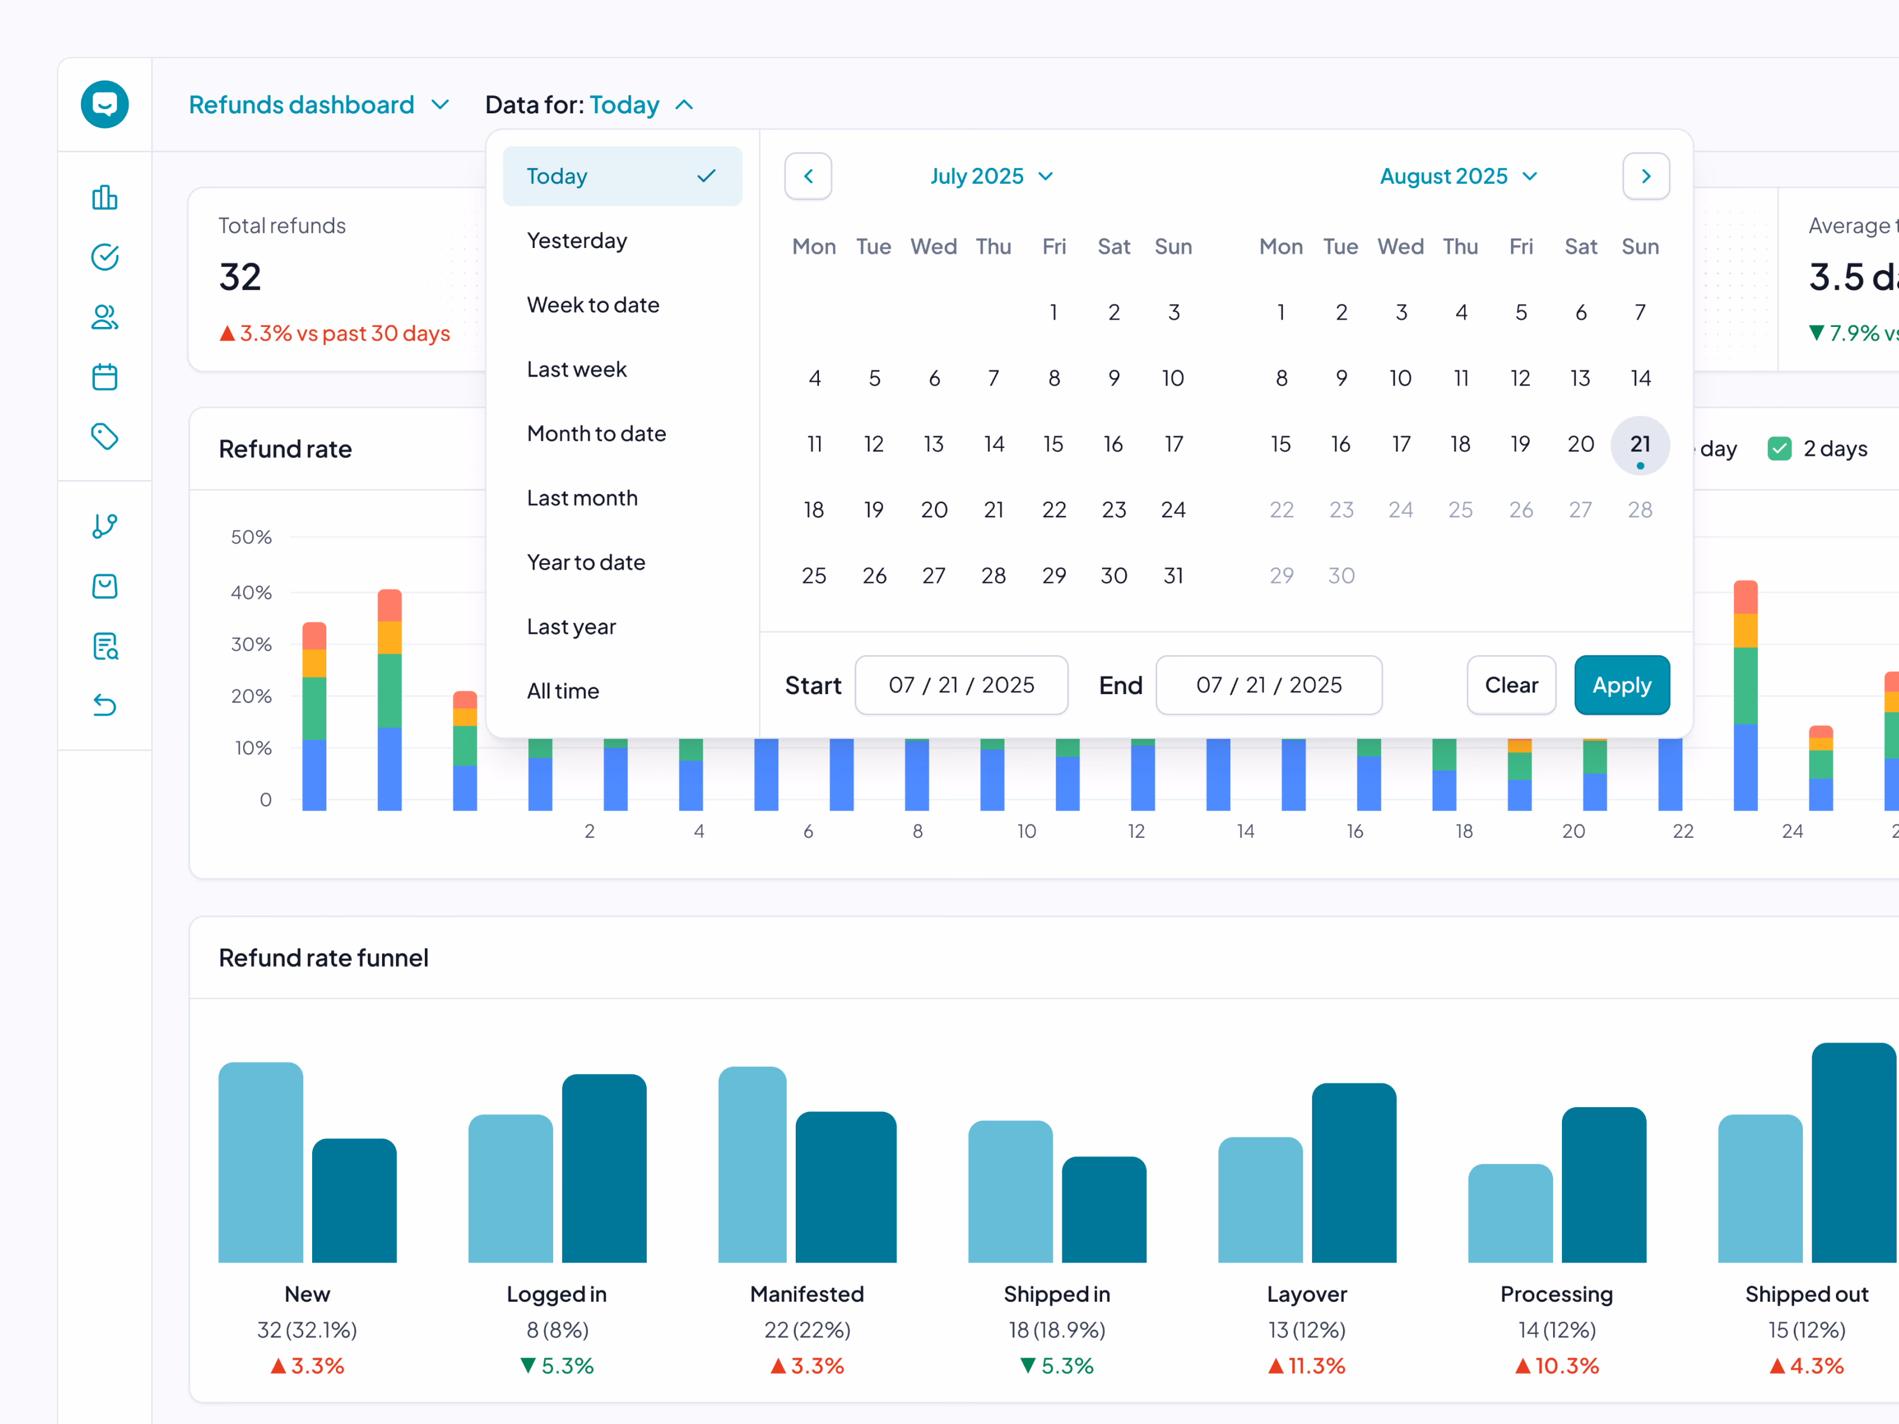This screenshot has width=1899, height=1424.
Task: Click the light blue New funnel bar
Action: pos(260,1162)
